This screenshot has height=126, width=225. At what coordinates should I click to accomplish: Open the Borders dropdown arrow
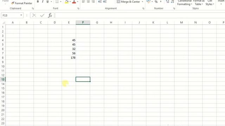click(61, 2)
